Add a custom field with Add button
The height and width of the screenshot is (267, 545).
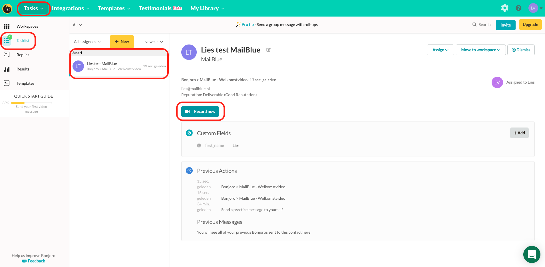519,133
